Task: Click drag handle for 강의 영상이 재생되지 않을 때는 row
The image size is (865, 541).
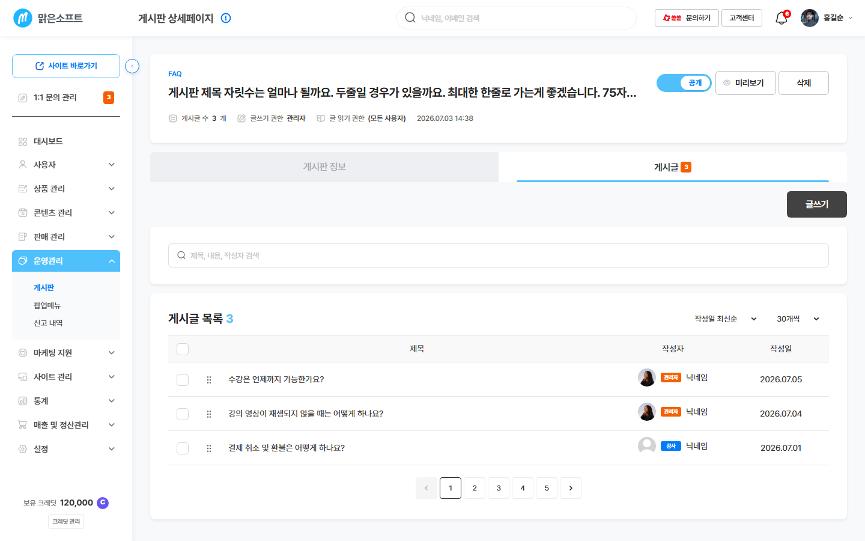Action: 209,414
